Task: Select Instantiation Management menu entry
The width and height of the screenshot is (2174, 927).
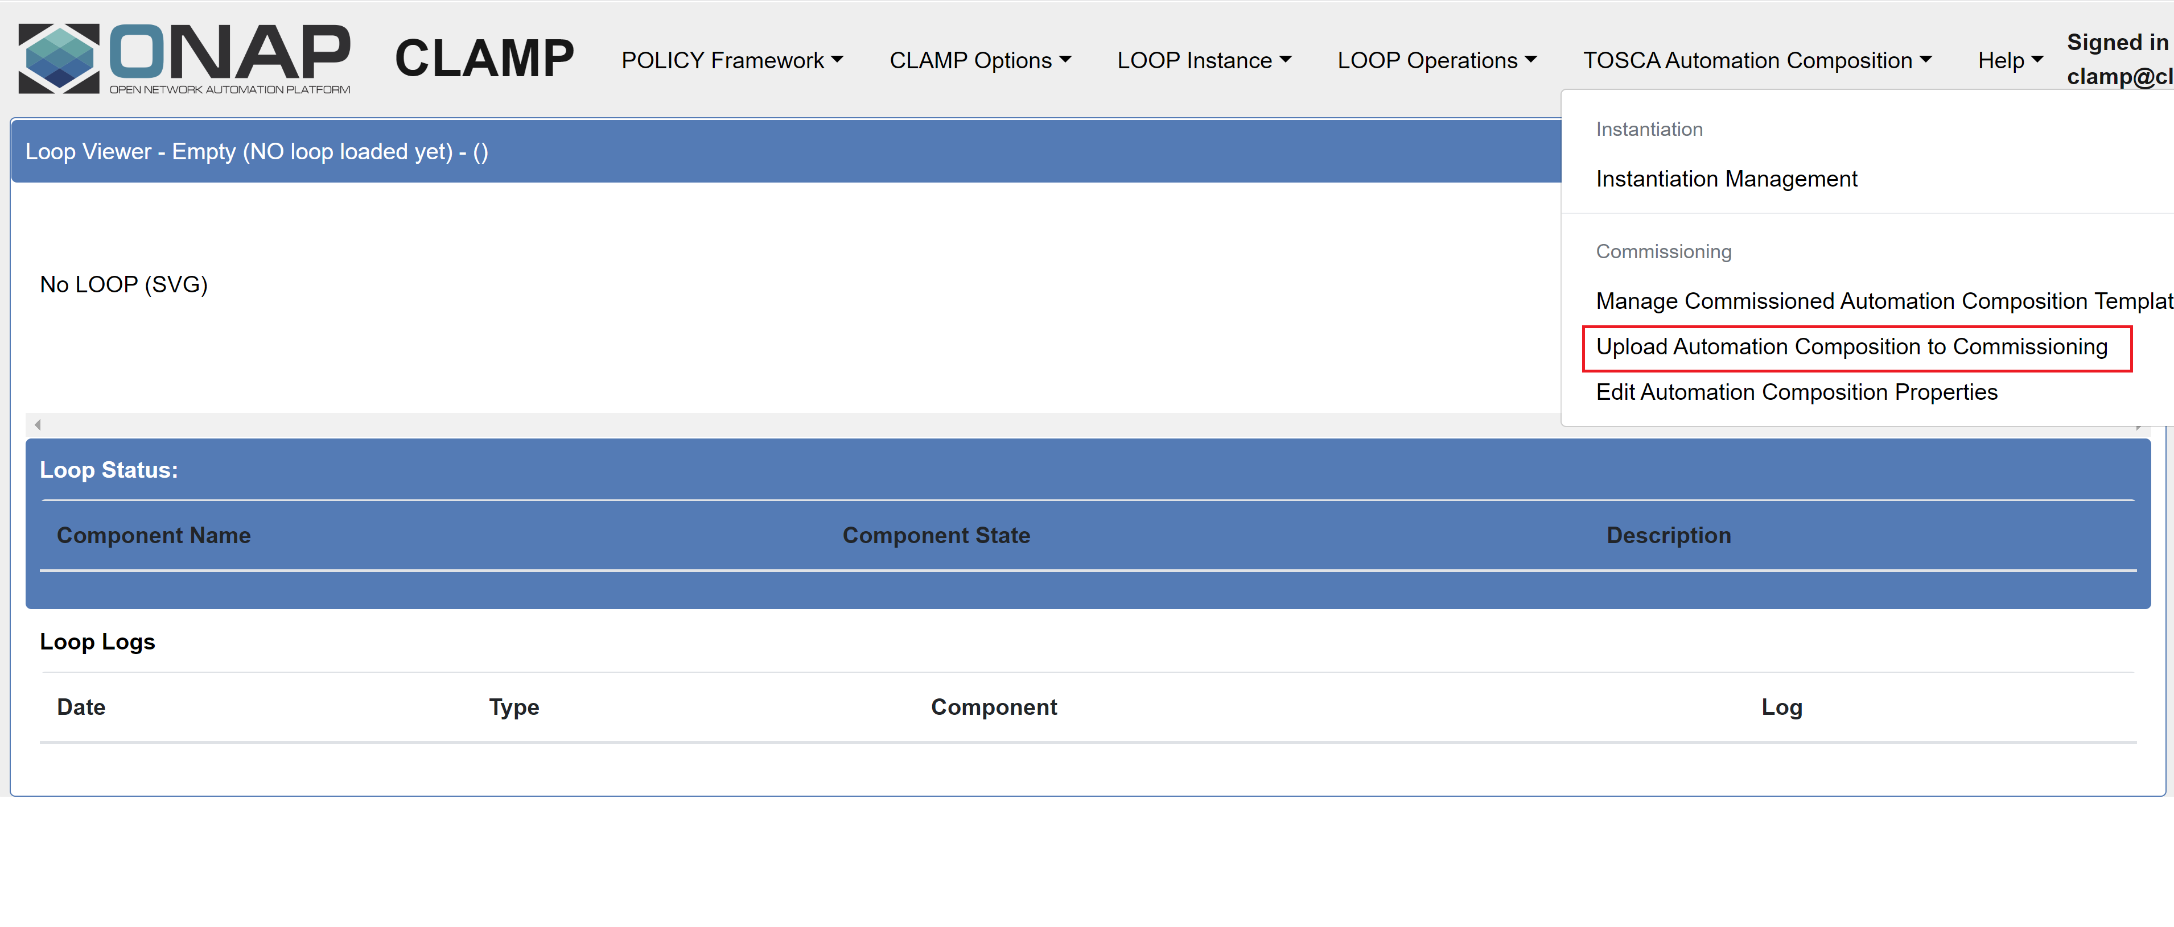Action: click(x=1726, y=179)
